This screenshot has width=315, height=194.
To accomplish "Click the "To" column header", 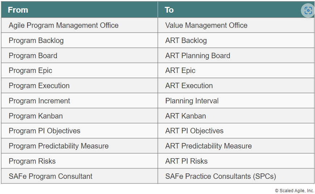I will (169, 10).
